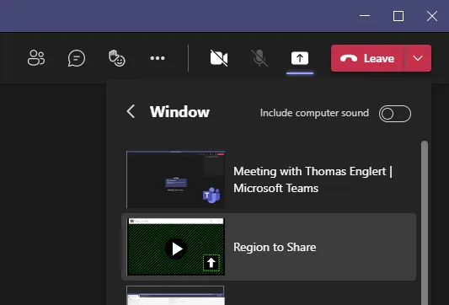Open the participants panel icon
449x305 pixels.
(x=36, y=58)
